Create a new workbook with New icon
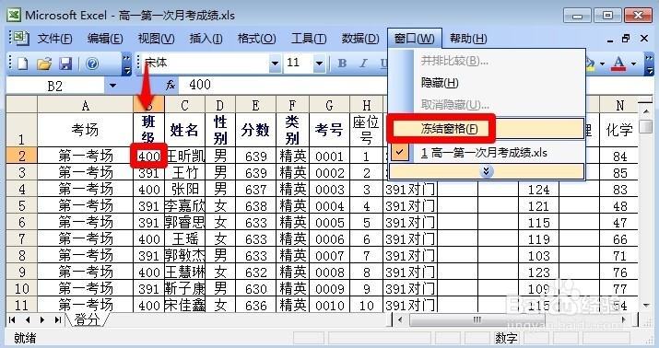This screenshot has width=659, height=348. [x=22, y=64]
